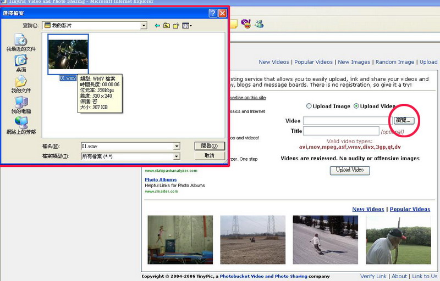
Task: Expand the Look in folder dropdown
Action: (x=144, y=25)
